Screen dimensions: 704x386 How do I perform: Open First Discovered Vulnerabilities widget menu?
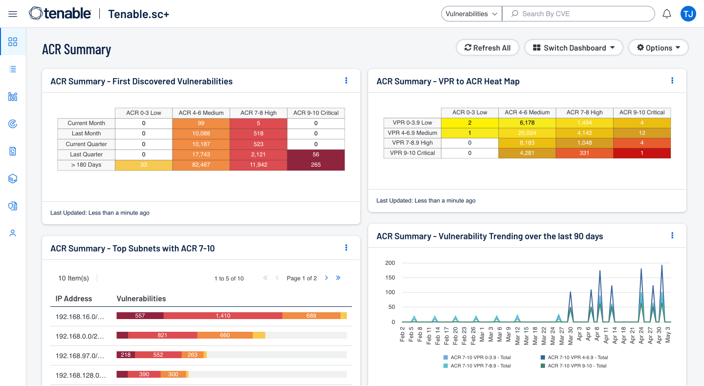[346, 81]
